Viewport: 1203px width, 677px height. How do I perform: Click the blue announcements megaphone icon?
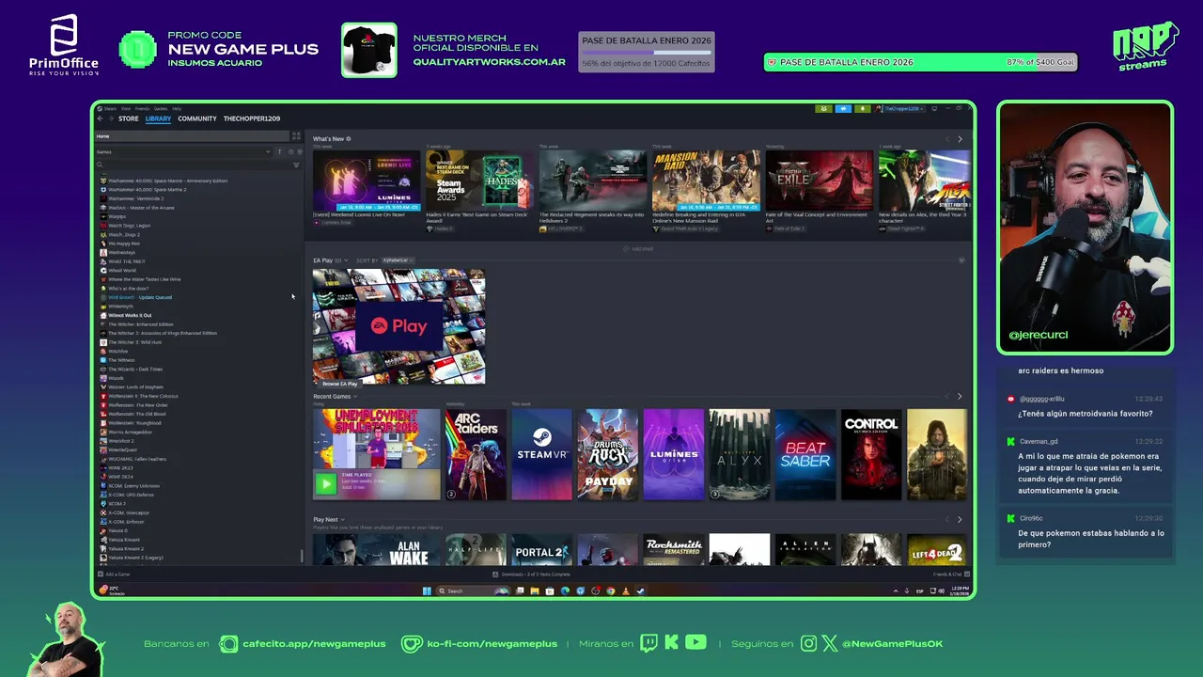[843, 108]
